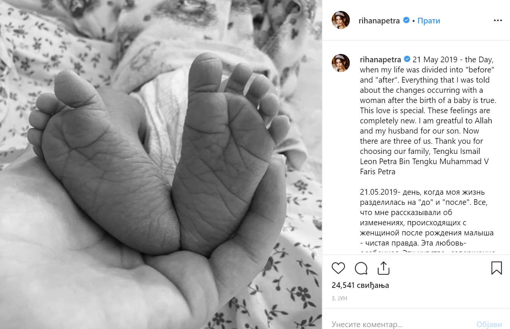
Task: View the 24,541 свиђања likes list
Action: pos(360,285)
